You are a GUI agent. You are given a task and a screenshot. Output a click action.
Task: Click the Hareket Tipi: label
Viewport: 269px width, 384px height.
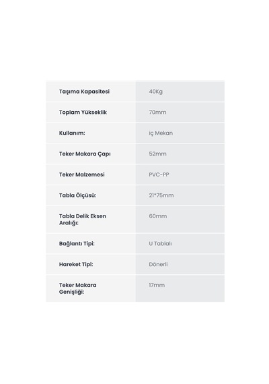(x=76, y=265)
